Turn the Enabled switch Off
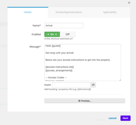 (x=68, y=34)
